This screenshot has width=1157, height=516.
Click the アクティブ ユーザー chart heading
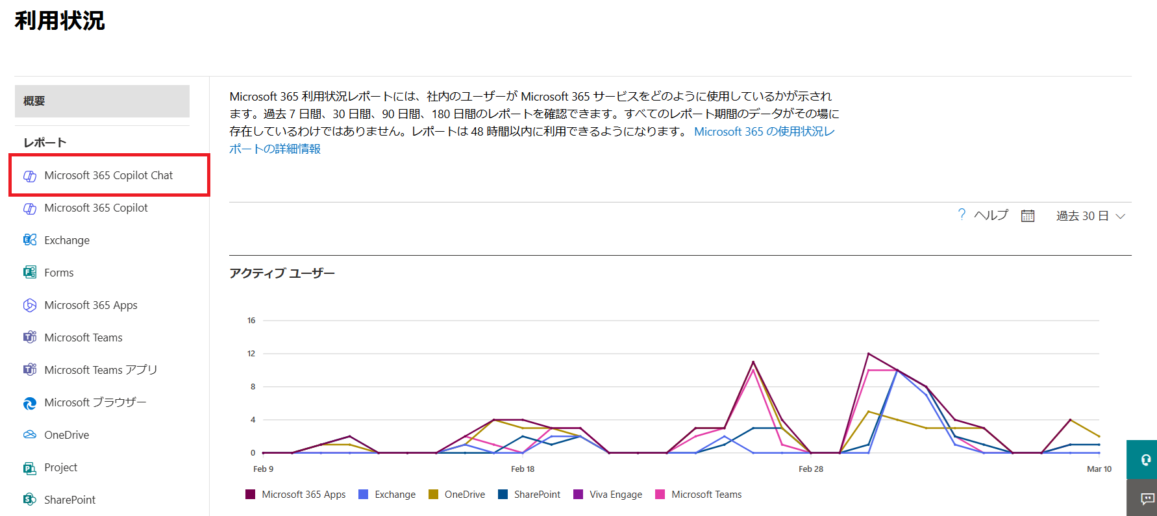[282, 273]
